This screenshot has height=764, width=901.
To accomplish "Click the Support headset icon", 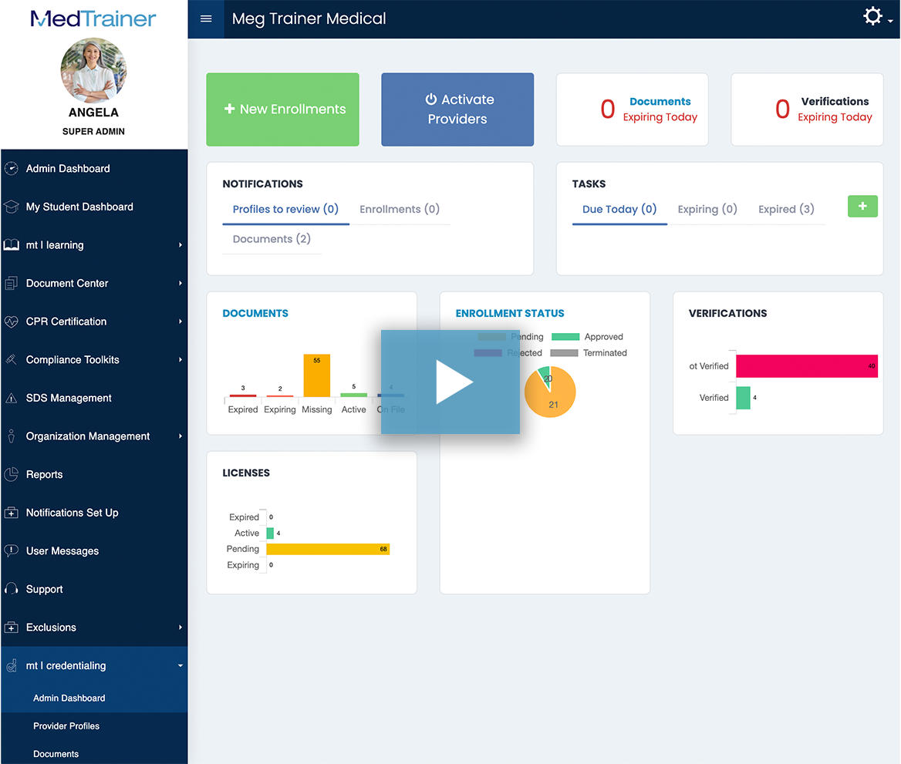I will tap(11, 589).
